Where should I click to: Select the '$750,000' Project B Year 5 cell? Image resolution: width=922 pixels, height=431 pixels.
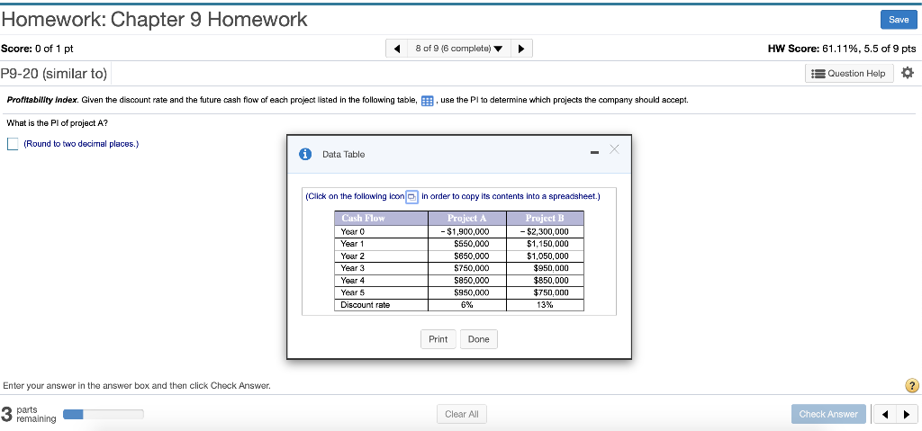[x=545, y=292]
